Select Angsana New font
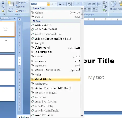Screen dimensions: 122x118 pyautogui.click(x=55, y=61)
